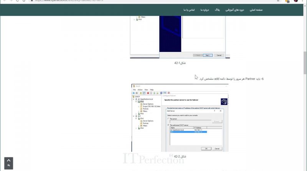This screenshot has width=307, height=171.
Task: Click the Up one level folder icon
Action: [141, 93]
